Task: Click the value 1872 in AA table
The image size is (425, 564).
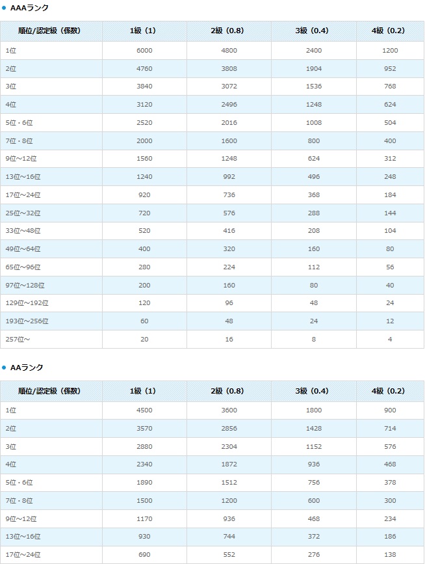Action: click(x=229, y=464)
